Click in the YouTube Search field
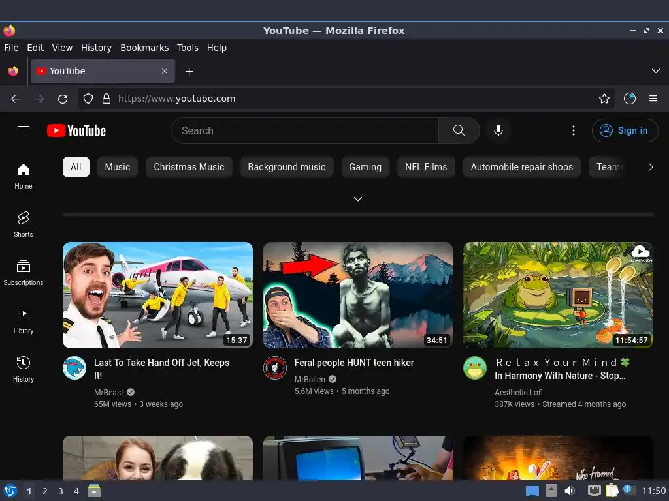The height and width of the screenshot is (501, 669). click(x=304, y=130)
